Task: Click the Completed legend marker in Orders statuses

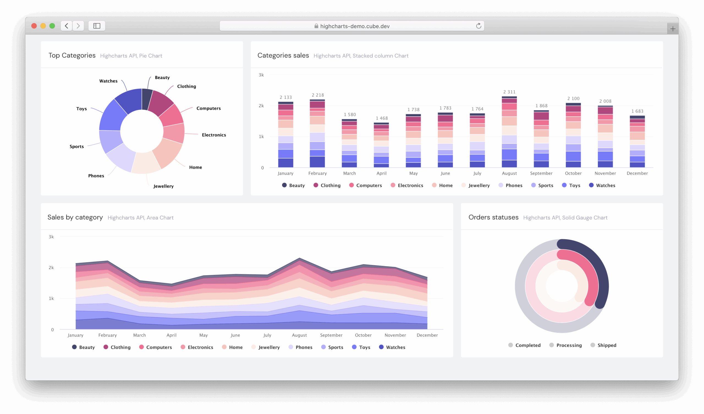Action: pos(511,345)
